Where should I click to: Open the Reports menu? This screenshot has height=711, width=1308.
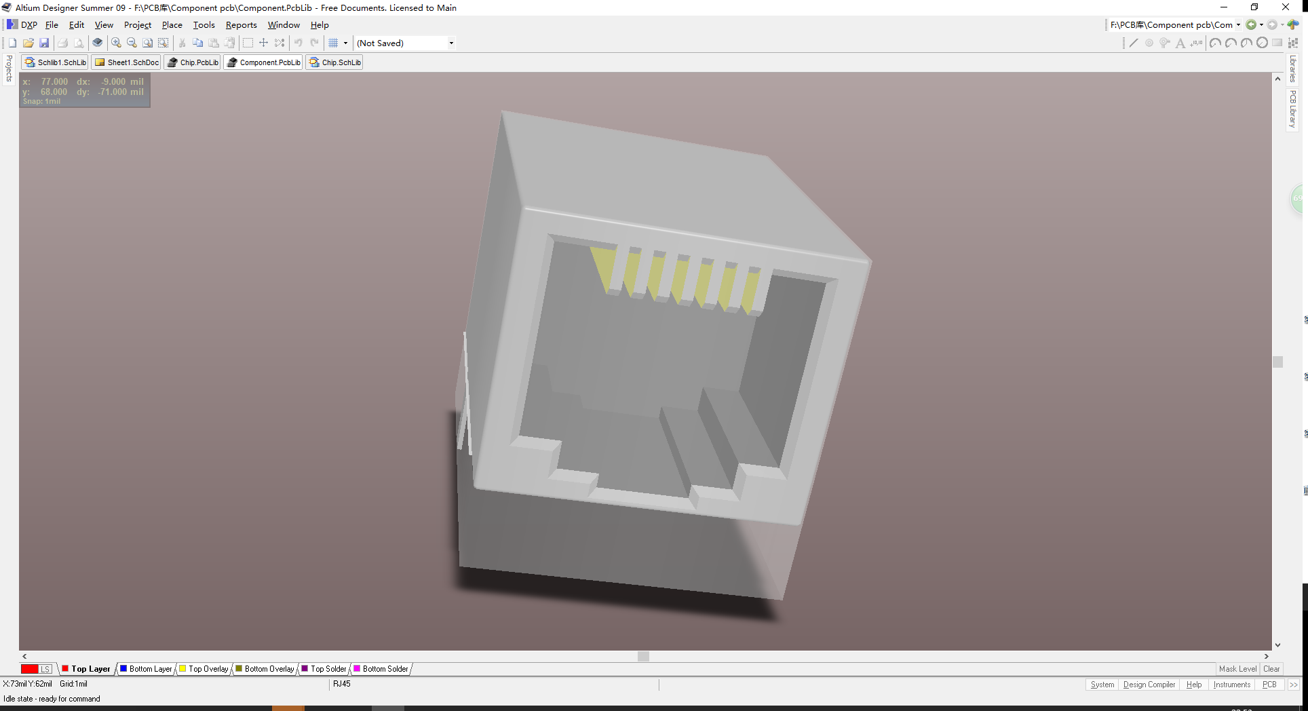pyautogui.click(x=242, y=25)
